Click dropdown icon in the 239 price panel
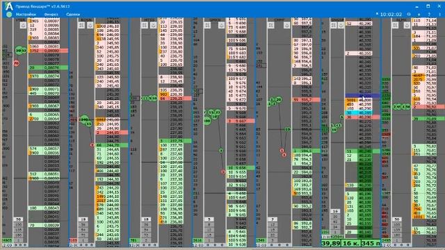 153,26
